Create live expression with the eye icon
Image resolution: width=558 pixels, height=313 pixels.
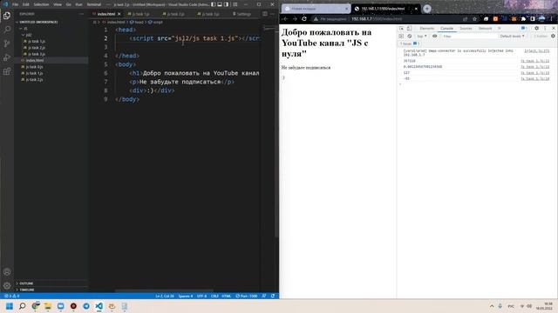434,37
